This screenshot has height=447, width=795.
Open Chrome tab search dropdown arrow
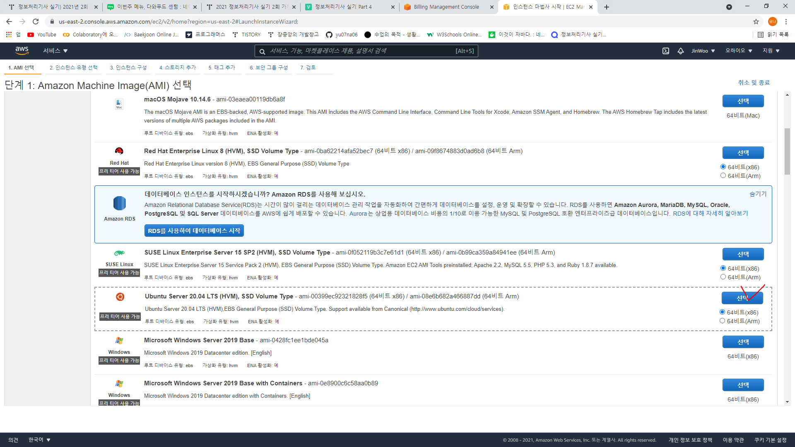729,7
